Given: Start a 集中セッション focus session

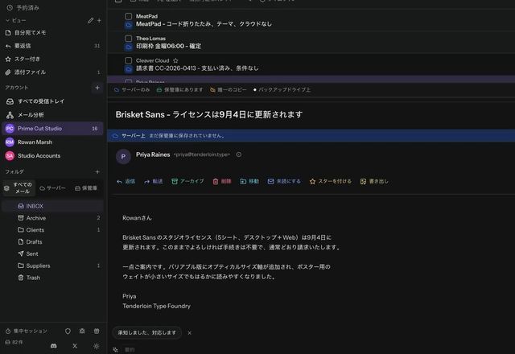Looking at the screenshot, I should pyautogui.click(x=27, y=331).
